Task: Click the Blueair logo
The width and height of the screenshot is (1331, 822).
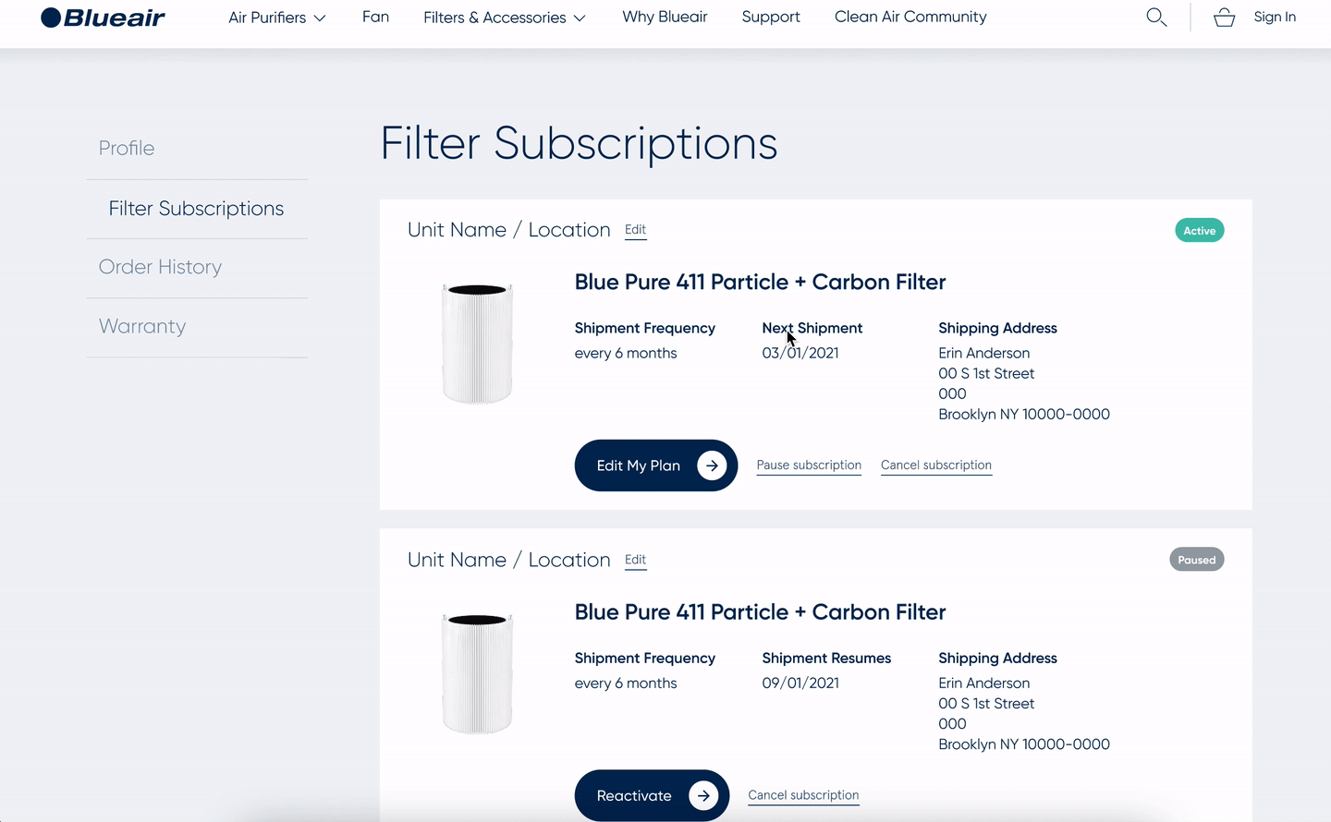Action: click(103, 18)
